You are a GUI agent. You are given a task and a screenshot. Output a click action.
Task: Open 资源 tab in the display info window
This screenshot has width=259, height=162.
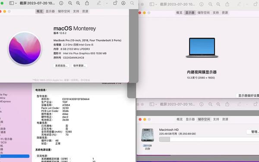pyautogui.click(x=225, y=13)
